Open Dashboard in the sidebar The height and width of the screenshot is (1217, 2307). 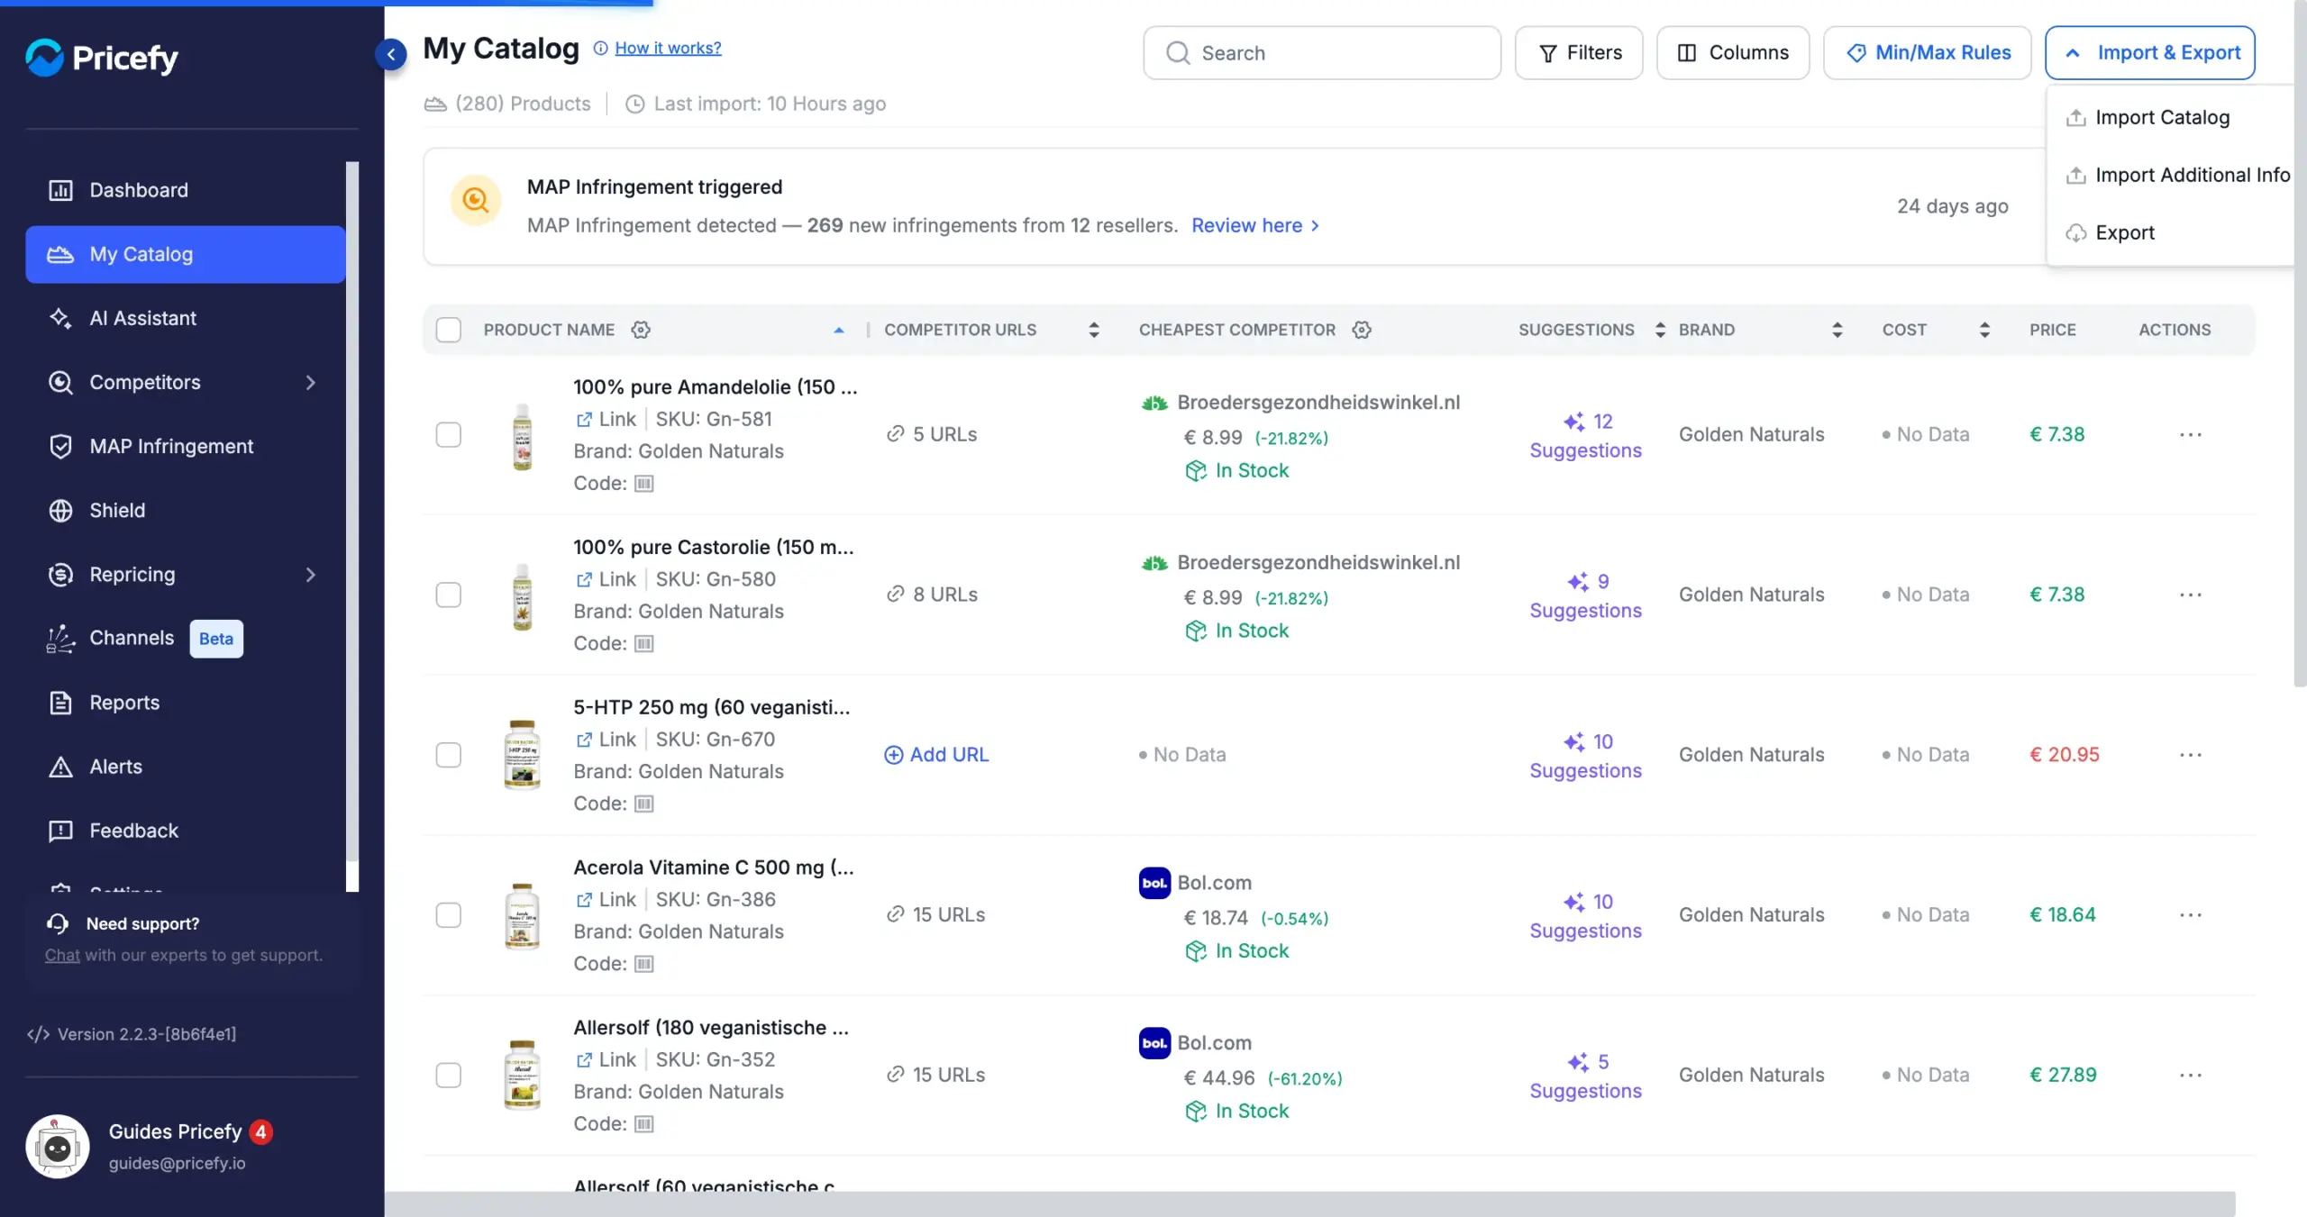(x=186, y=190)
